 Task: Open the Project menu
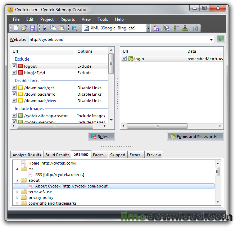pyautogui.click(x=47, y=19)
